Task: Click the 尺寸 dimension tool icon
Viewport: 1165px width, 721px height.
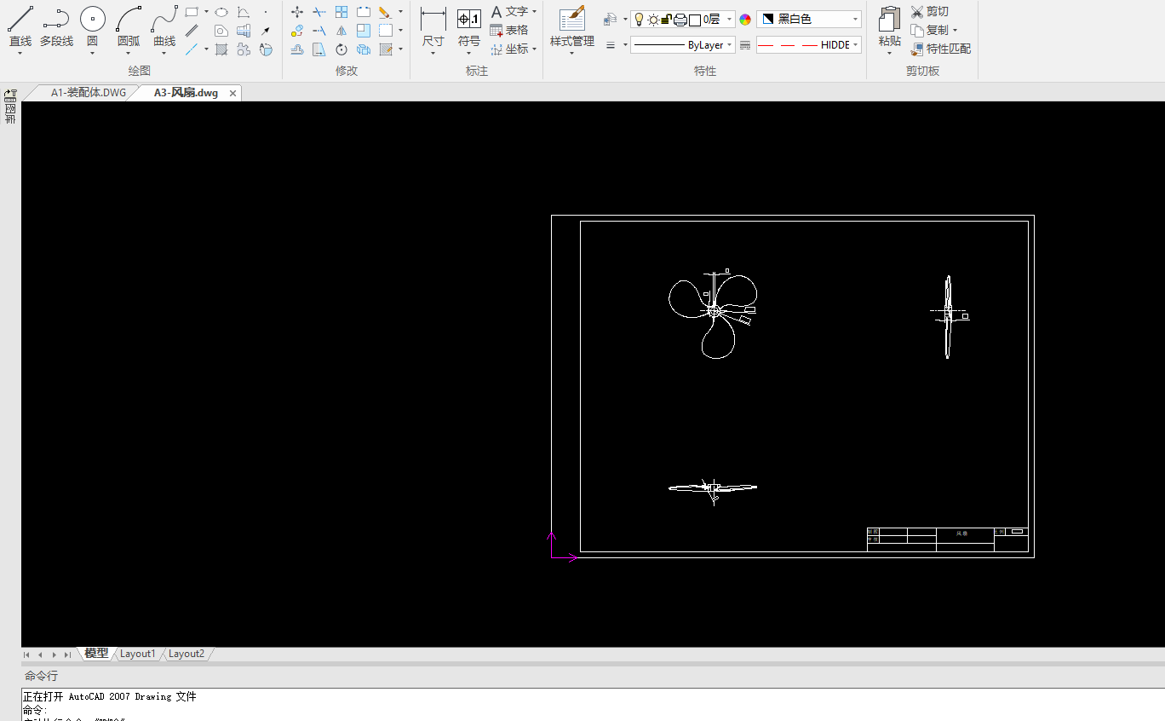Action: [433, 20]
